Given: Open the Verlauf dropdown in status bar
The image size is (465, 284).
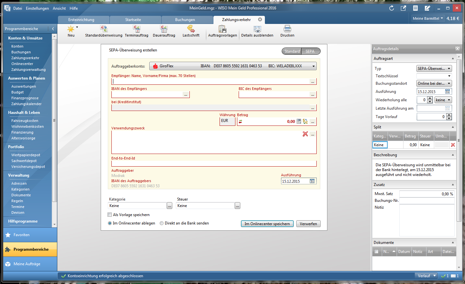Looking at the screenshot, I should pyautogui.click(x=426, y=276).
